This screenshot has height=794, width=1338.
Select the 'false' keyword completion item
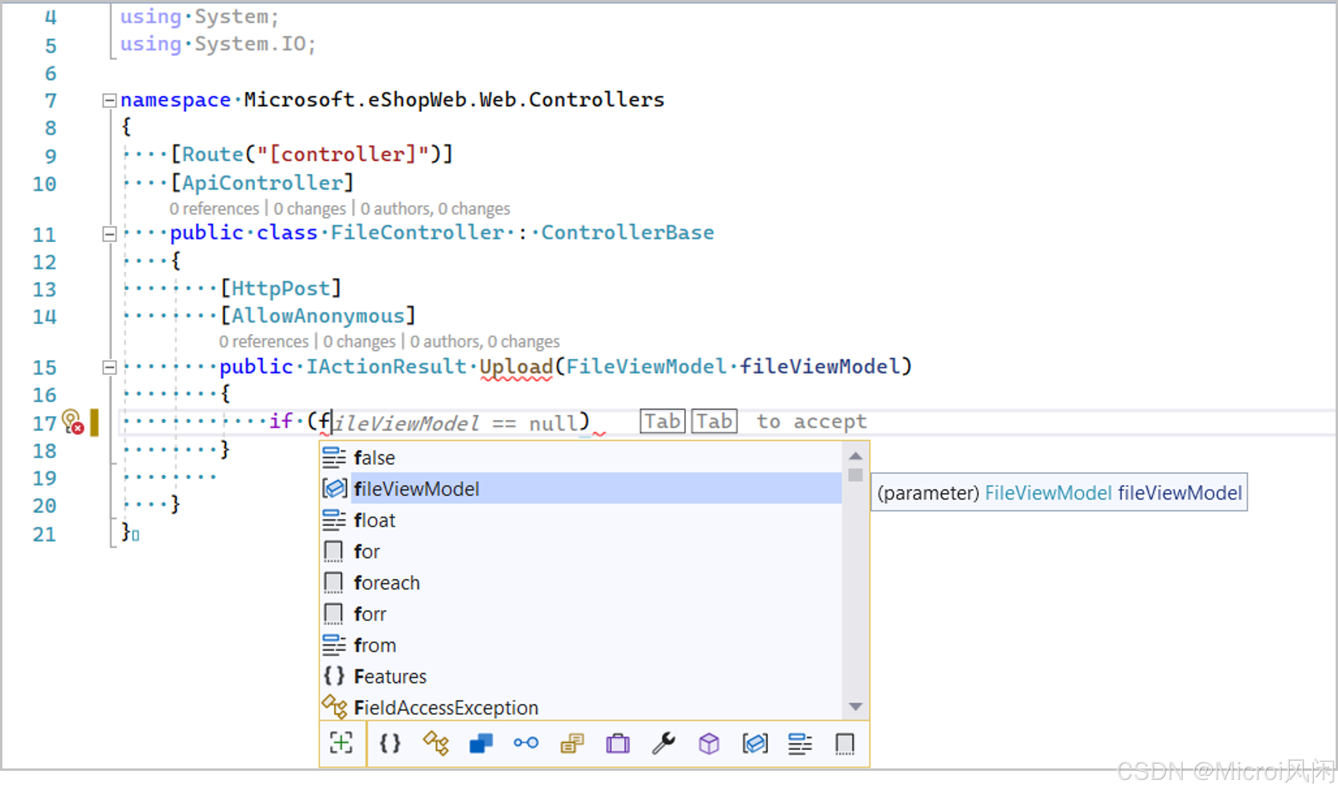pyautogui.click(x=580, y=458)
